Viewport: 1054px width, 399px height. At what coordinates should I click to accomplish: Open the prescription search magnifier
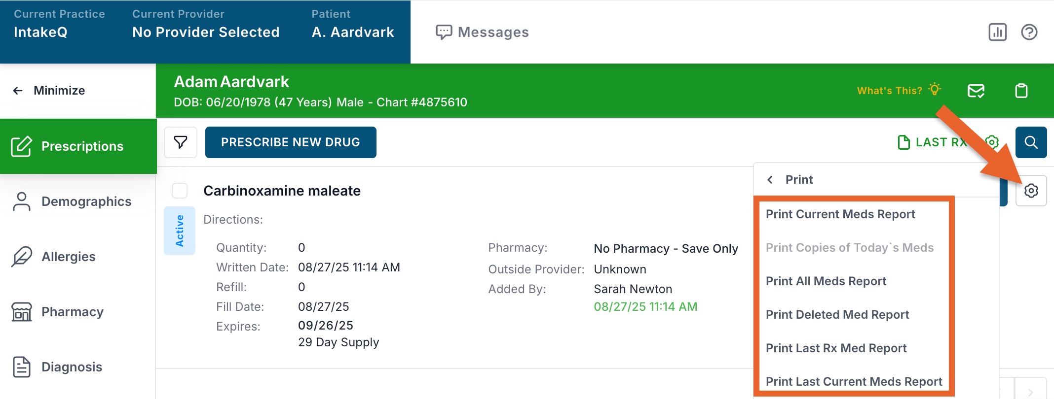click(x=1031, y=142)
